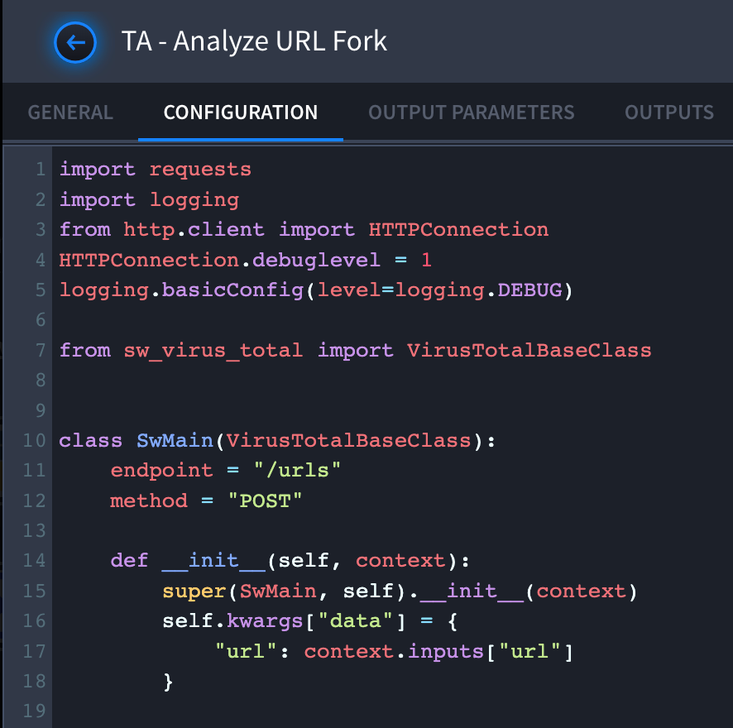Click the super(SwMain, self) call line
Screen dimensions: 733x728
point(400,591)
